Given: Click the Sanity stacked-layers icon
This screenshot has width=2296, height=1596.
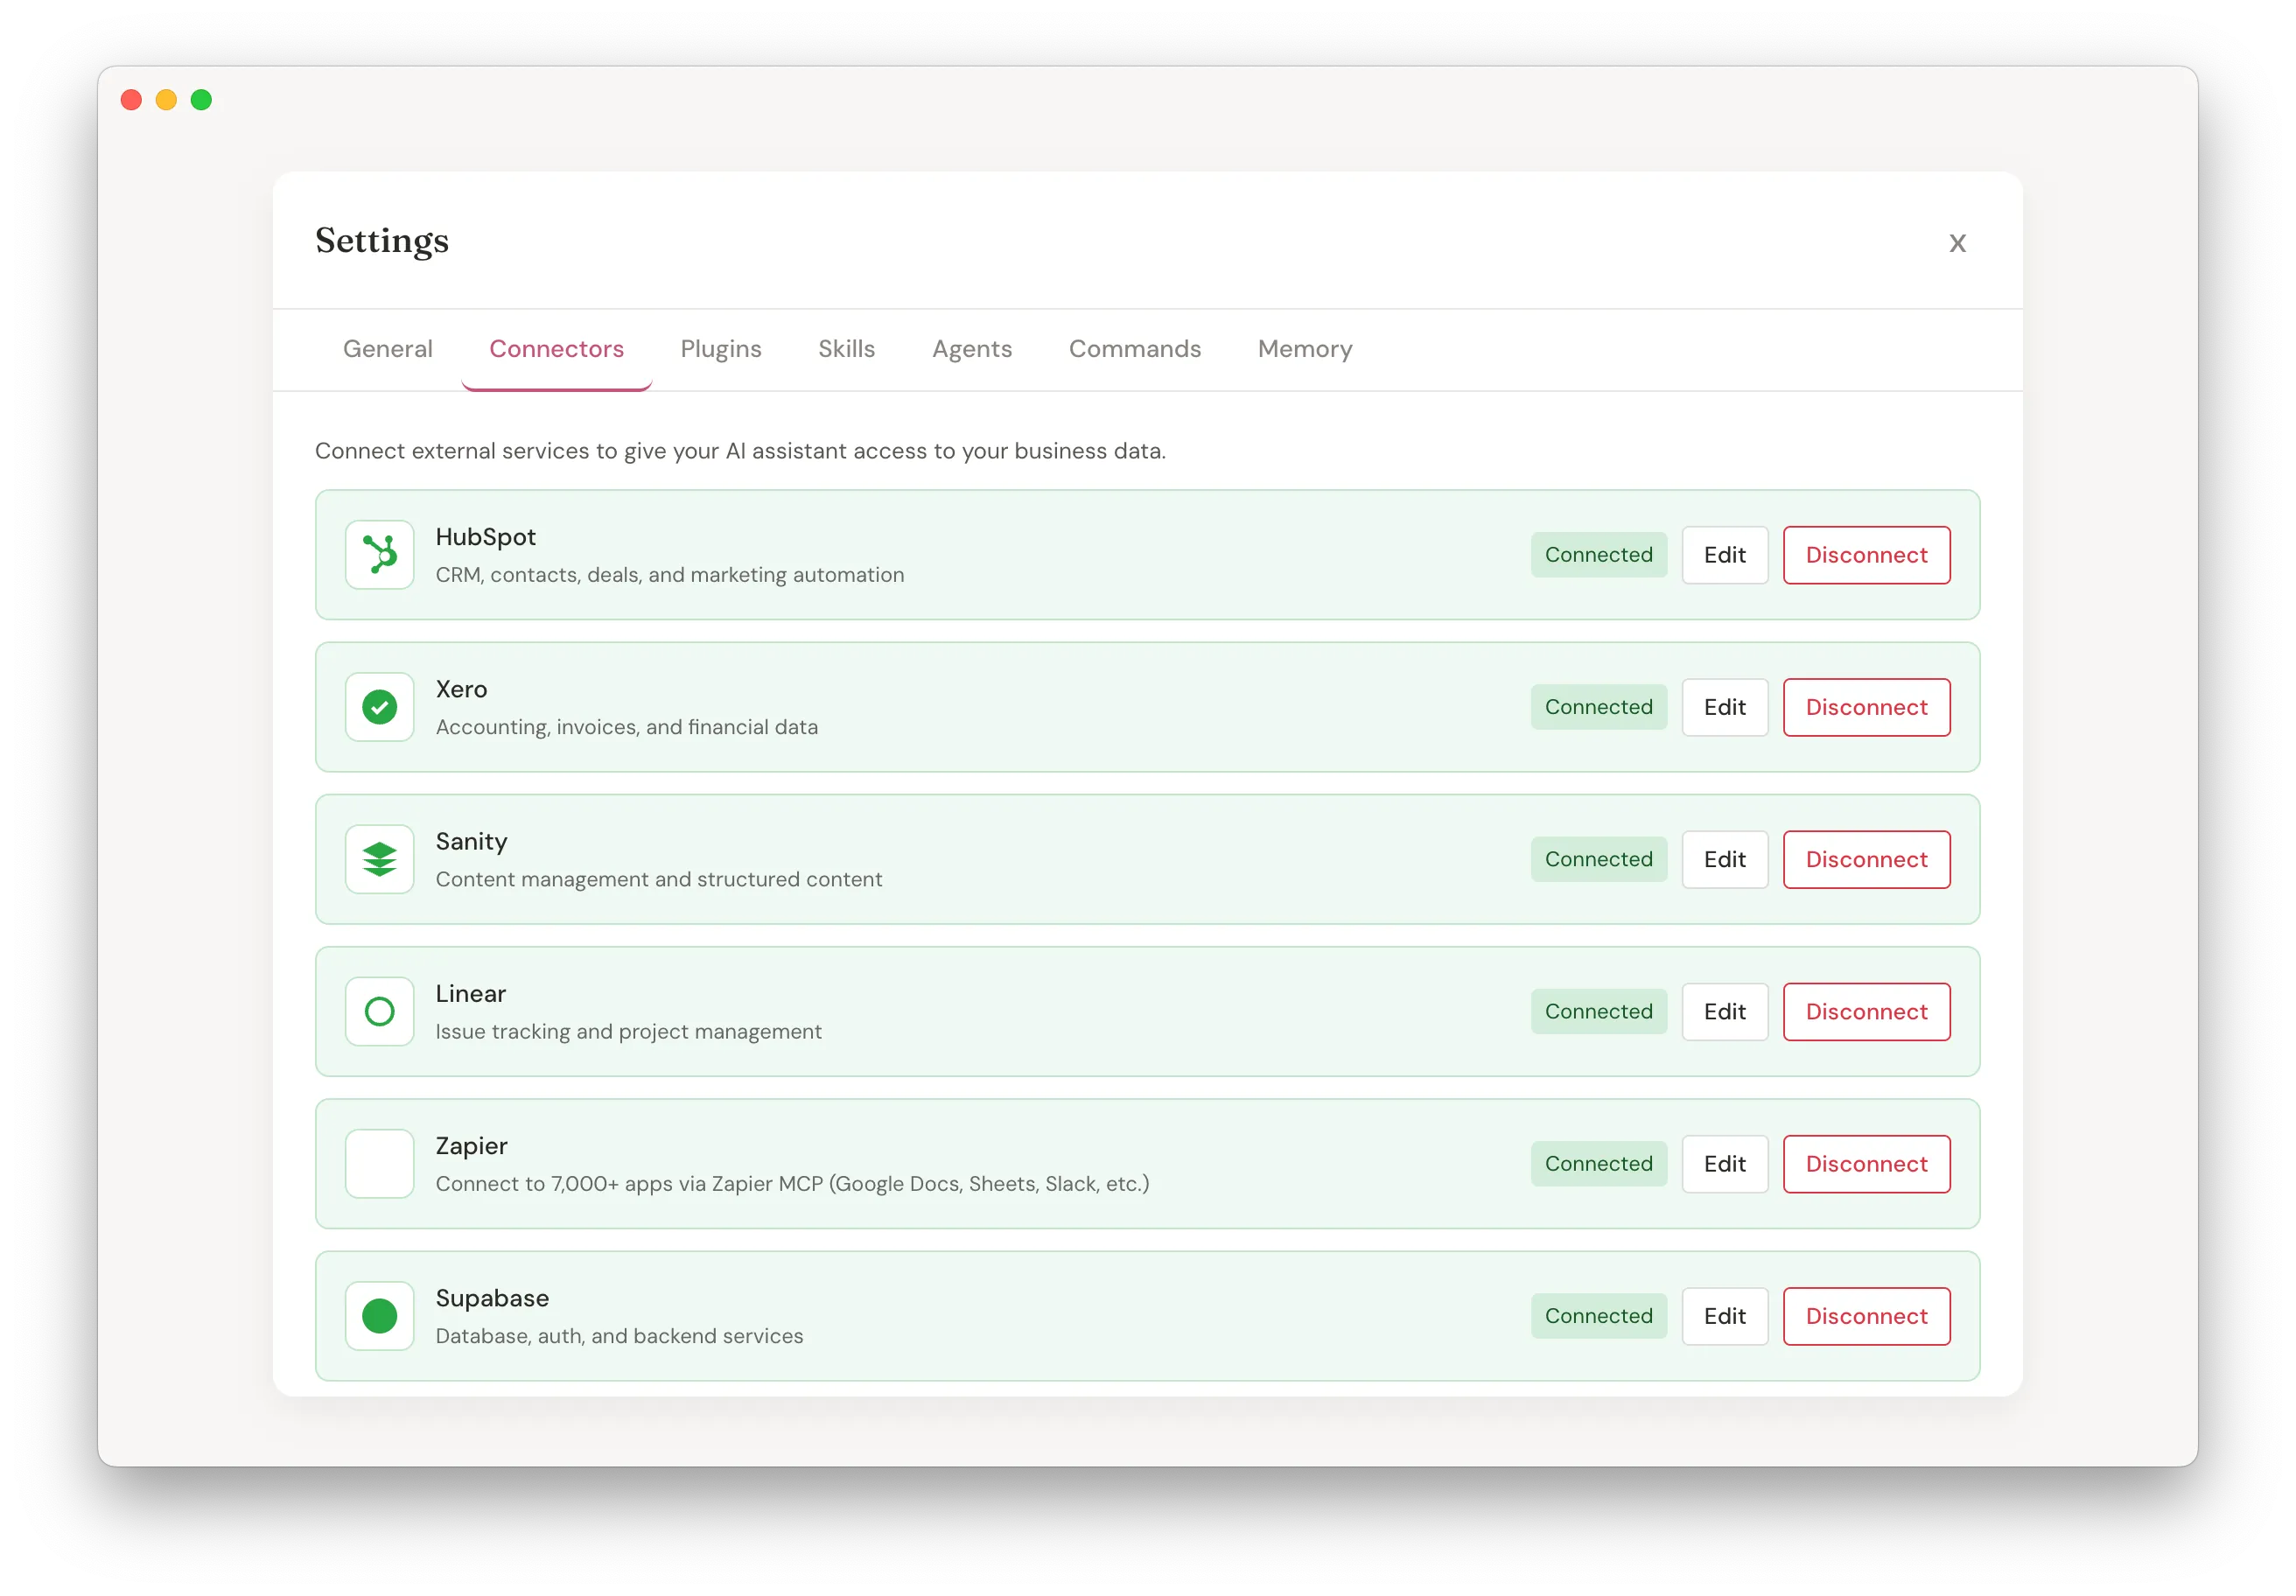Looking at the screenshot, I should tap(379, 859).
